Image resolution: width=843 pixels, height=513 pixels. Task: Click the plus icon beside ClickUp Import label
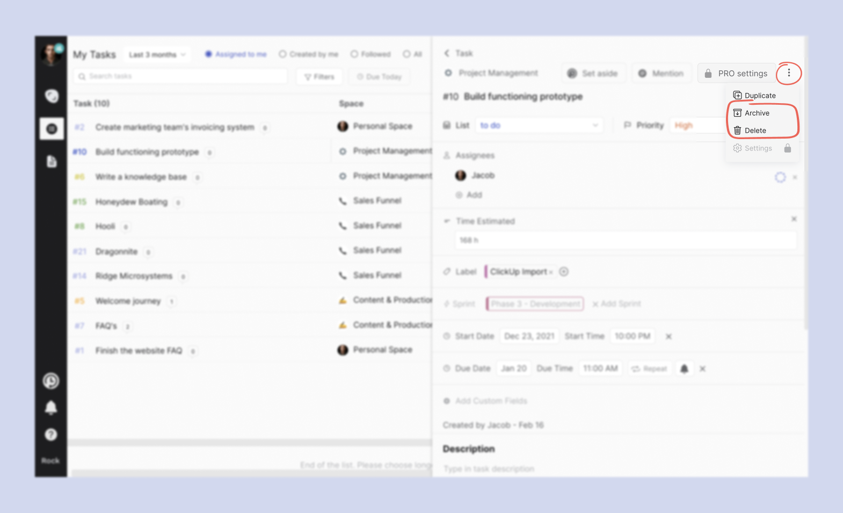[x=564, y=272]
